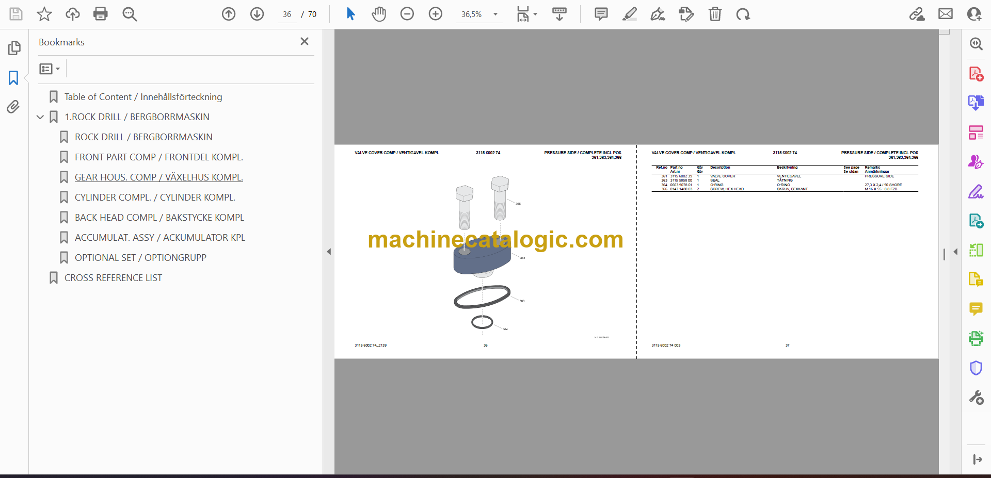Collapse the 1.ROCK DRILL bookmark group

pos(40,117)
